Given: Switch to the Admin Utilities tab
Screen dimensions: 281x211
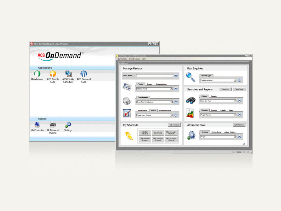Looking at the screenshot, I should tap(230, 132).
